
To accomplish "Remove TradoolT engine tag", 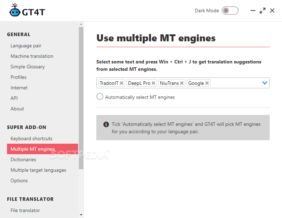I will (x=122, y=83).
